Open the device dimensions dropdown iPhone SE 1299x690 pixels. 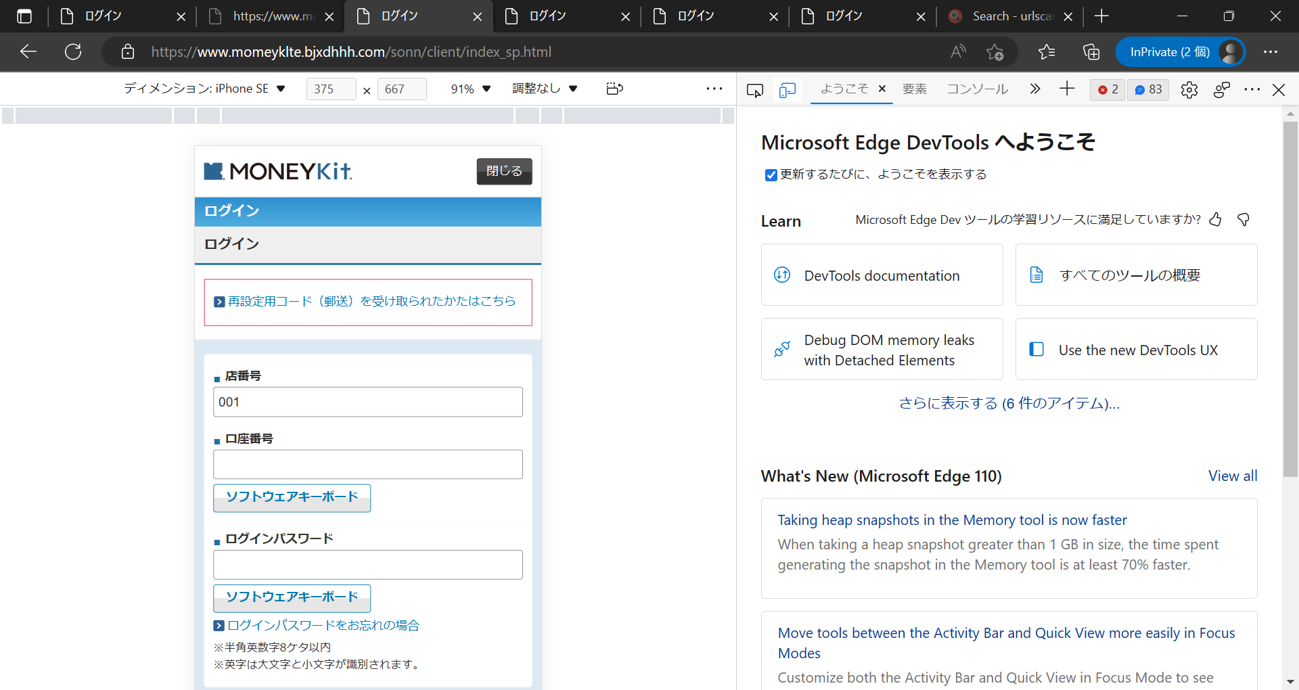click(204, 89)
